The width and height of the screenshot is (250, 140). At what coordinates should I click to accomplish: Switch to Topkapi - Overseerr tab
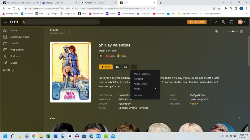coord(59,3)
